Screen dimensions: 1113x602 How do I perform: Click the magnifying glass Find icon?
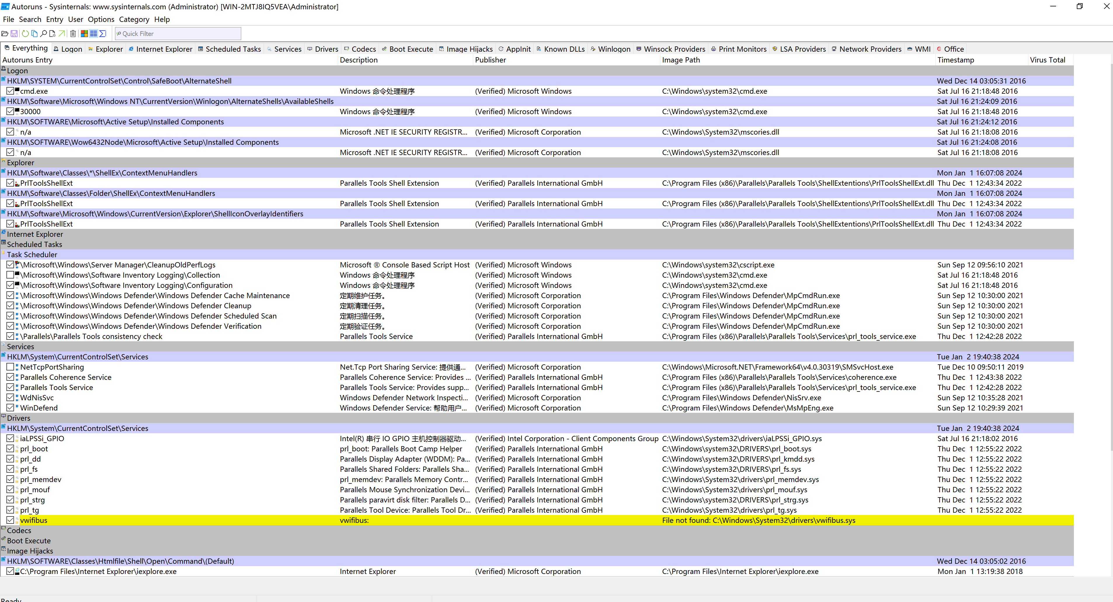(x=44, y=34)
